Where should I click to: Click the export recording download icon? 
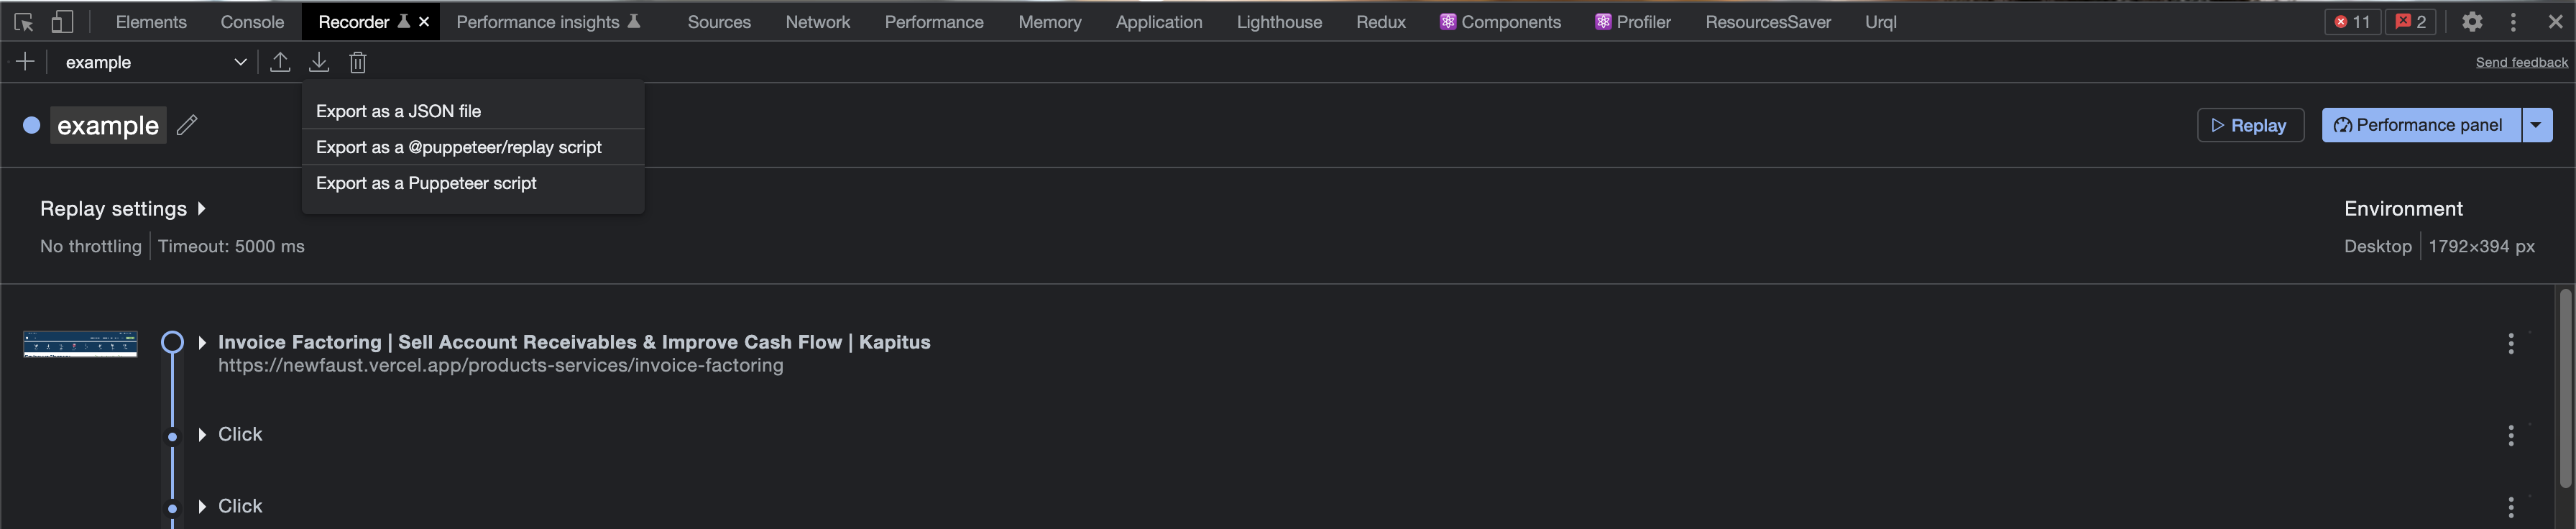click(319, 62)
